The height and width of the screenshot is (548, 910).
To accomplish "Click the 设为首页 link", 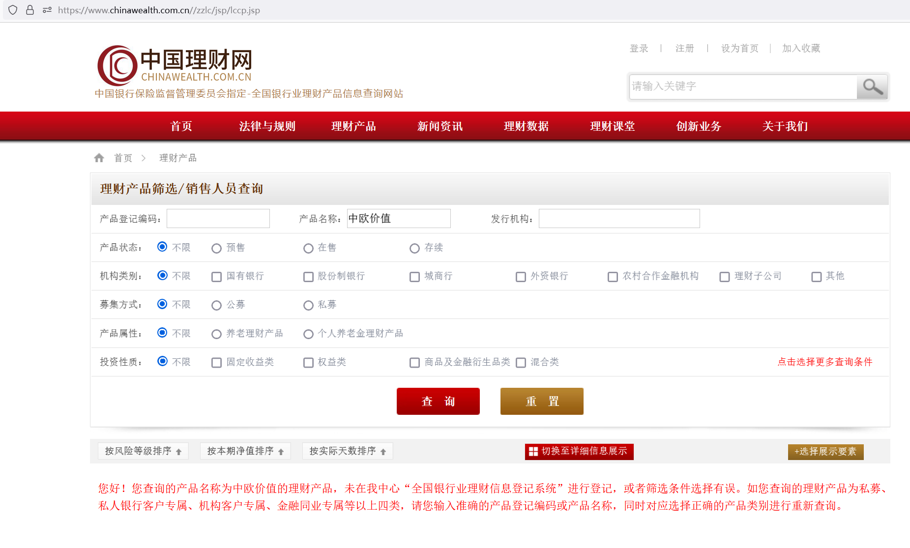I will (740, 48).
